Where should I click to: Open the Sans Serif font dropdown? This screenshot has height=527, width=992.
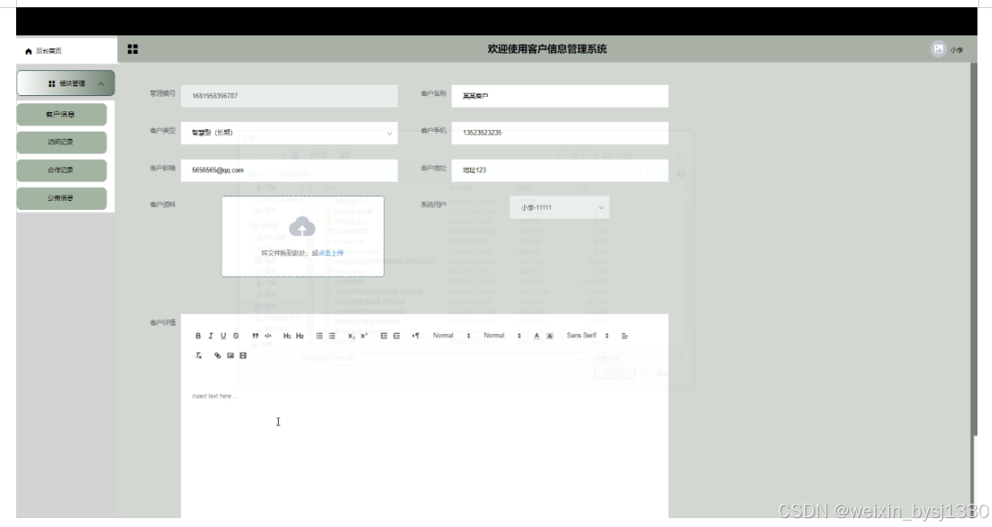[x=587, y=336]
